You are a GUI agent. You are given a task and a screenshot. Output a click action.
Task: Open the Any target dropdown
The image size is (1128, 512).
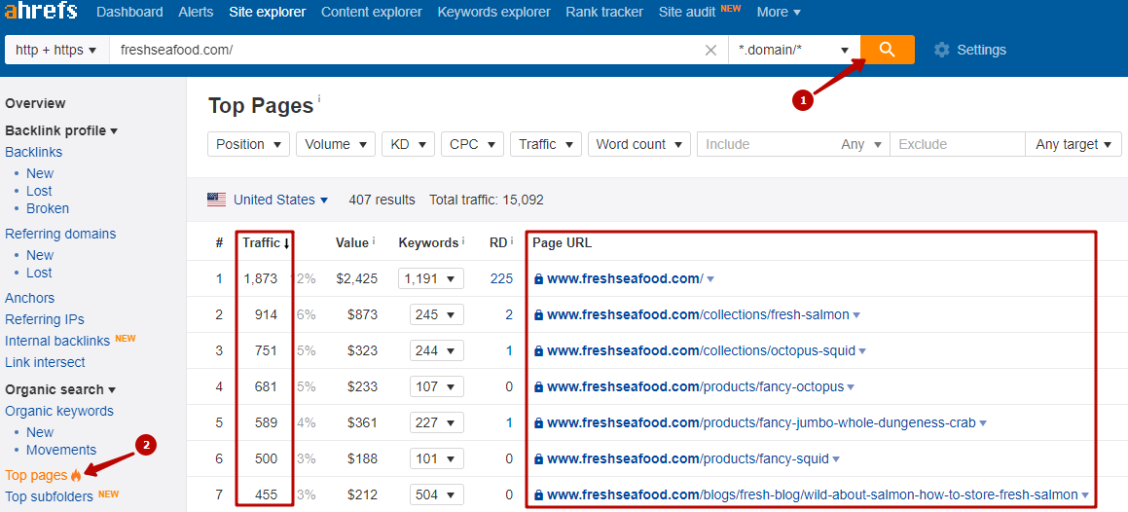pos(1073,144)
